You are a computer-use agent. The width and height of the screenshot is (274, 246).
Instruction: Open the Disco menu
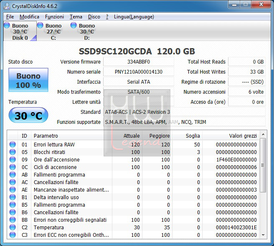point(94,17)
